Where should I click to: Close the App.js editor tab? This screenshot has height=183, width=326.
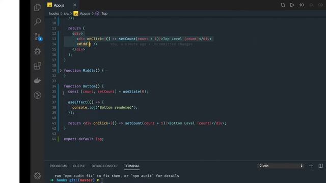click(x=75, y=5)
